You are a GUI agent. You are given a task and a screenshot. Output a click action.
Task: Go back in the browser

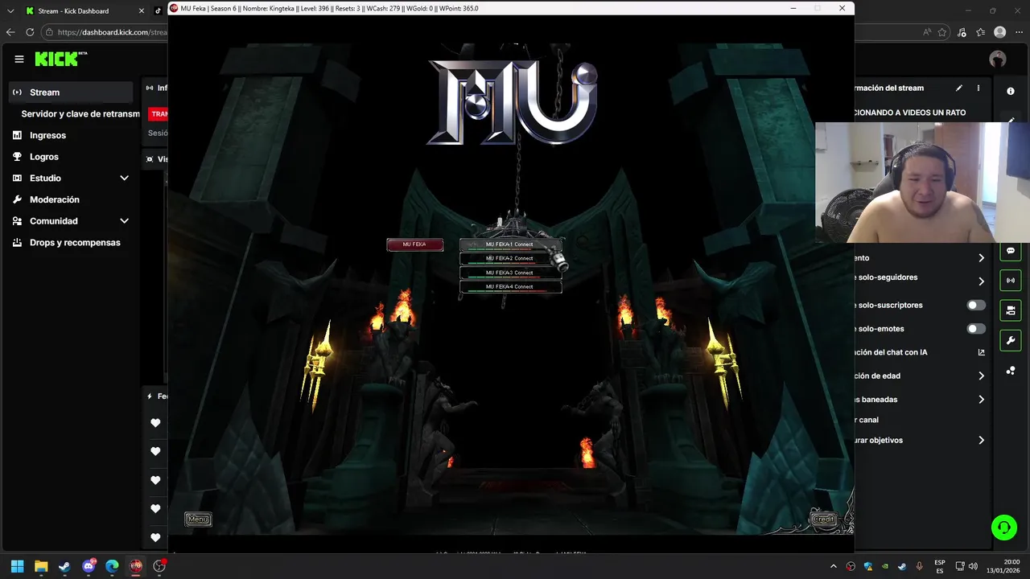pos(10,32)
